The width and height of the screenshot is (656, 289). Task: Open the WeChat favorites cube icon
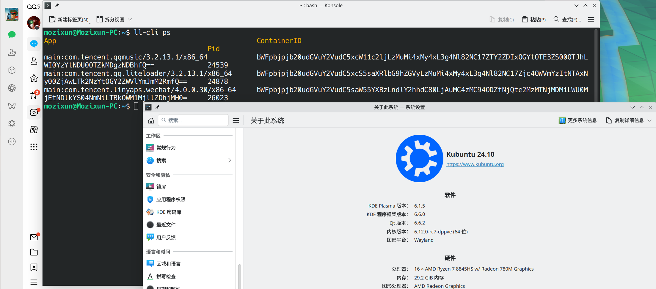(12, 70)
